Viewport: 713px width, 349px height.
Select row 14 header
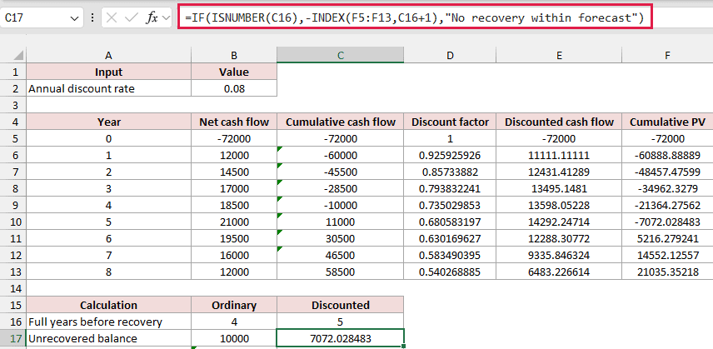(x=13, y=288)
